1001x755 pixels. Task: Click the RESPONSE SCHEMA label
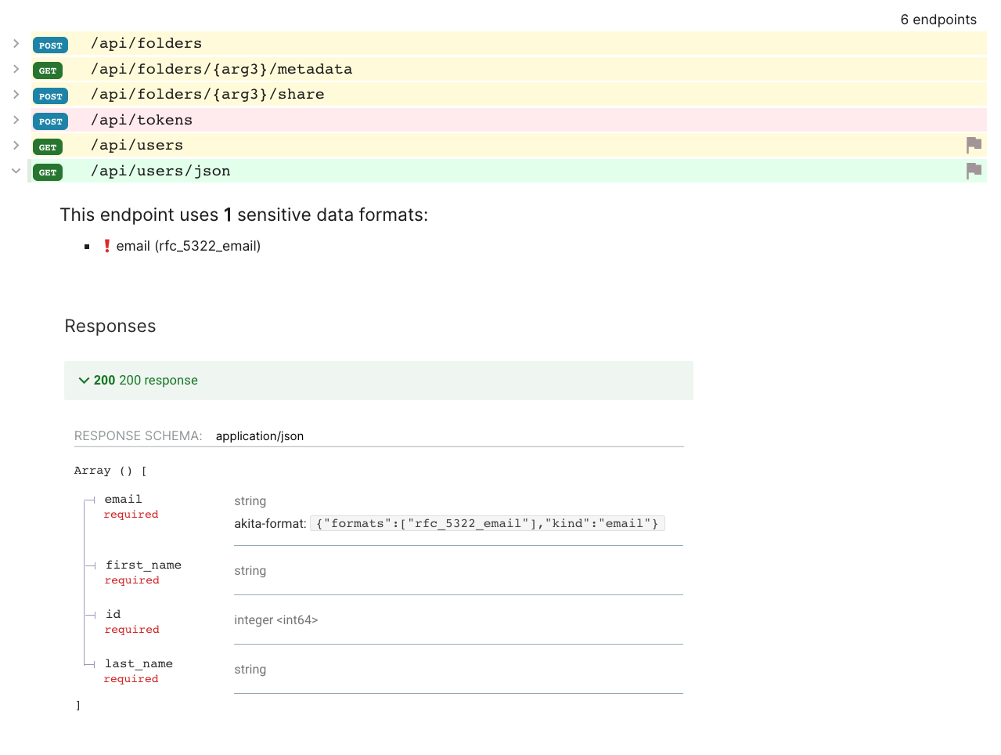[x=139, y=436]
